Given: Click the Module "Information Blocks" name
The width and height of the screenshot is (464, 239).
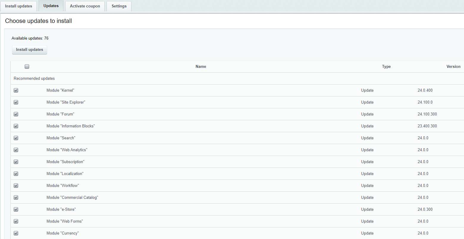Looking at the screenshot, I should tap(70, 126).
